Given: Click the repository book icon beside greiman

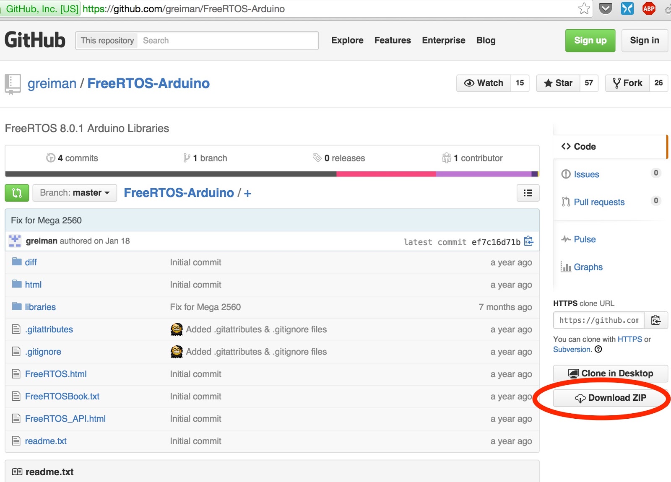Looking at the screenshot, I should coord(13,84).
